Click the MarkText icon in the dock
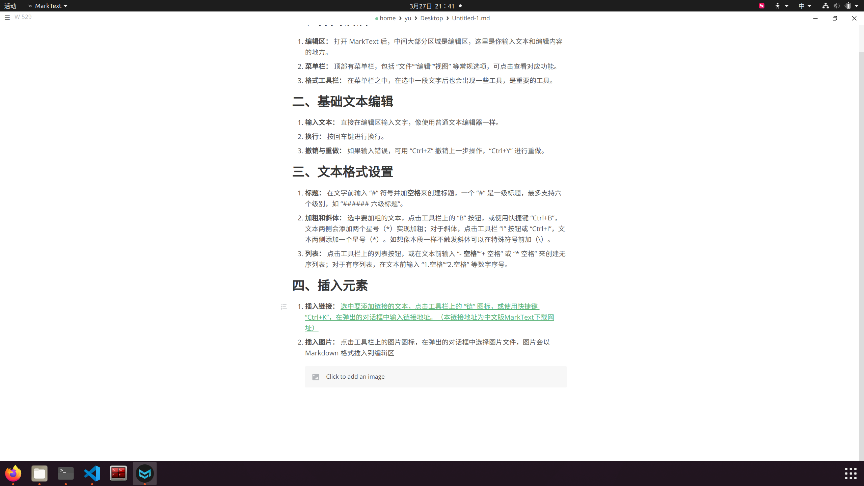The height and width of the screenshot is (486, 864). 145,473
